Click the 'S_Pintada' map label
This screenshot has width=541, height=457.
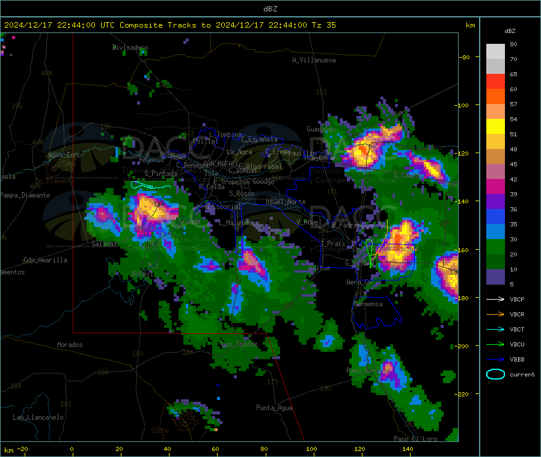160,174
